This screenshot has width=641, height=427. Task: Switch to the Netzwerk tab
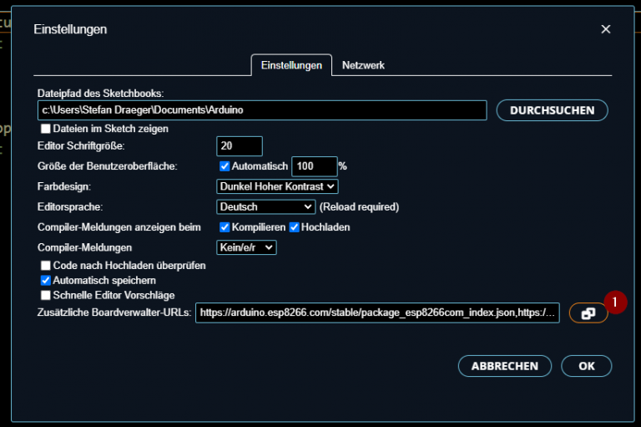[363, 65]
